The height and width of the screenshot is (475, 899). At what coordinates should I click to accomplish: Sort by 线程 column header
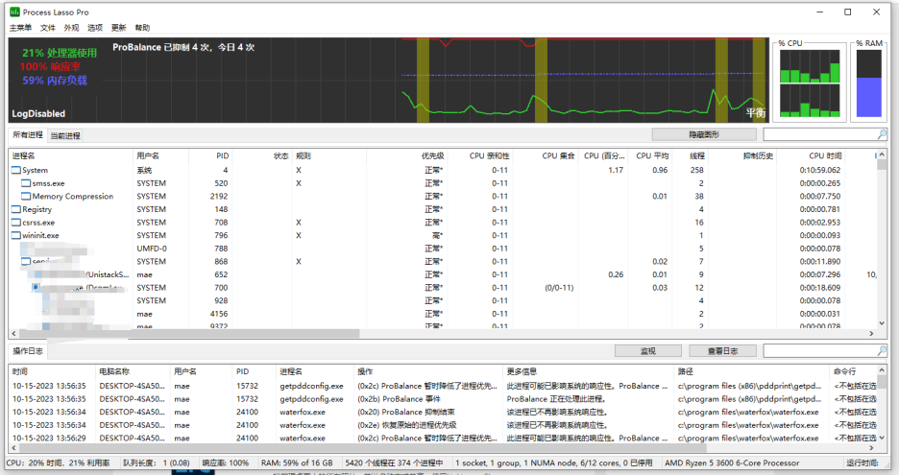(x=690, y=155)
